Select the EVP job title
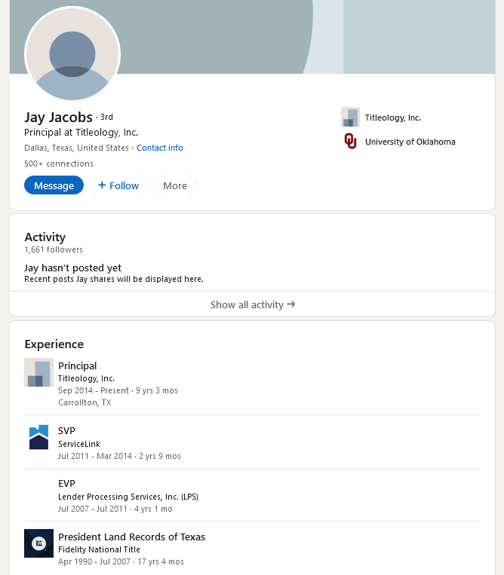 click(x=66, y=484)
